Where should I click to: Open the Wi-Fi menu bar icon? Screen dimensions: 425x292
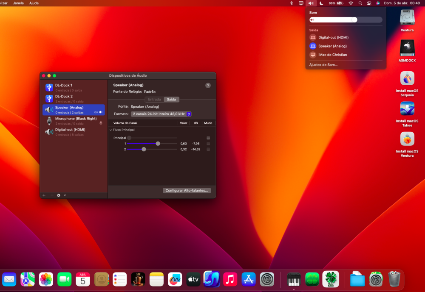click(x=351, y=3)
